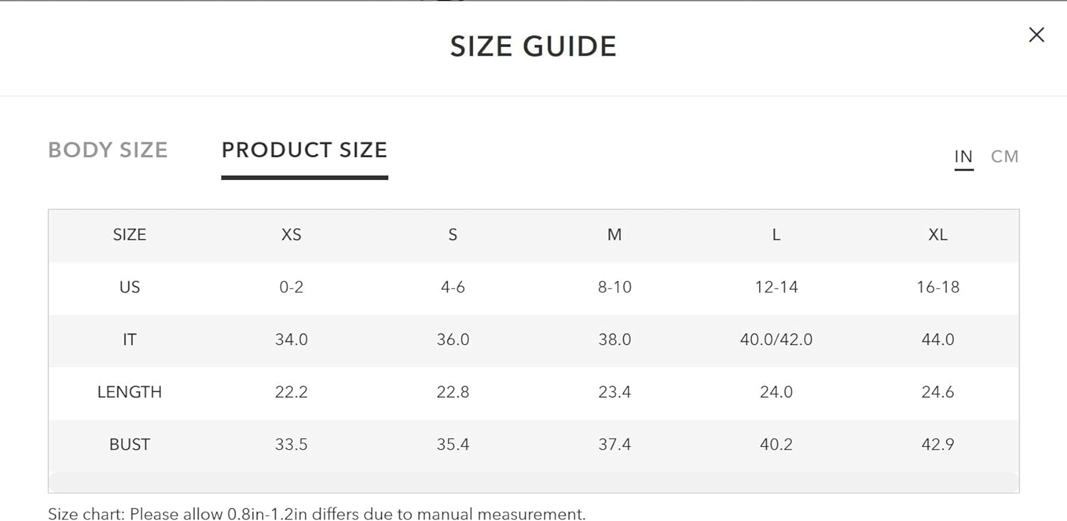Click the US row label
This screenshot has width=1067, height=521.
click(129, 288)
